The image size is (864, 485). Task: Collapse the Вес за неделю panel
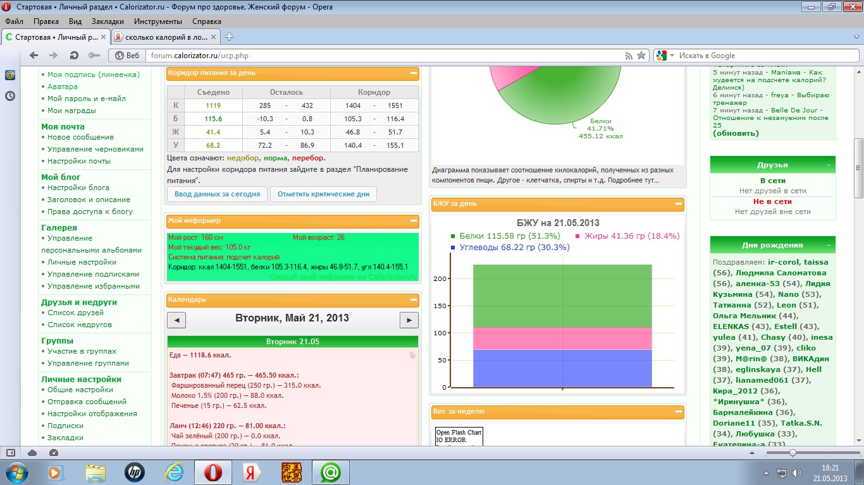pos(679,412)
